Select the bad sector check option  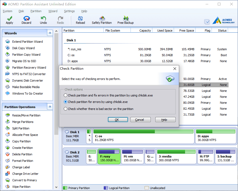[x=65, y=109]
